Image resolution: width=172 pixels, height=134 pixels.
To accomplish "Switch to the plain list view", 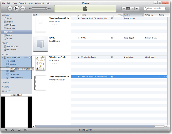I will (124, 8).
